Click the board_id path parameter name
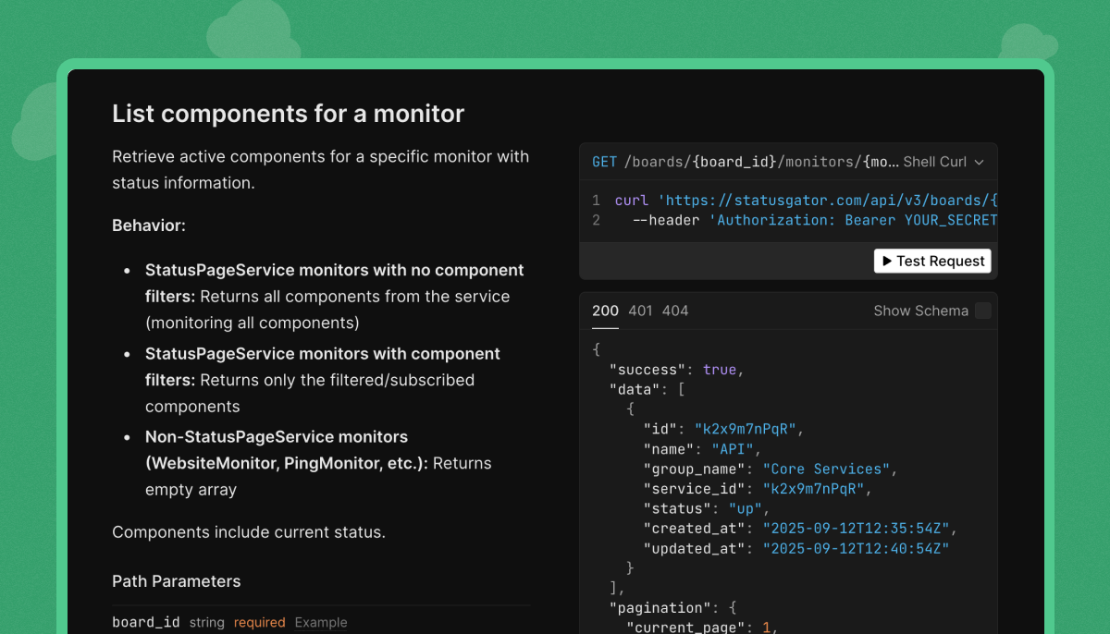 pos(145,622)
